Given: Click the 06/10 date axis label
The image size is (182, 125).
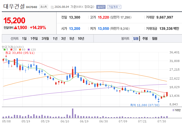Looking at the screenshot, I should [65, 121].
